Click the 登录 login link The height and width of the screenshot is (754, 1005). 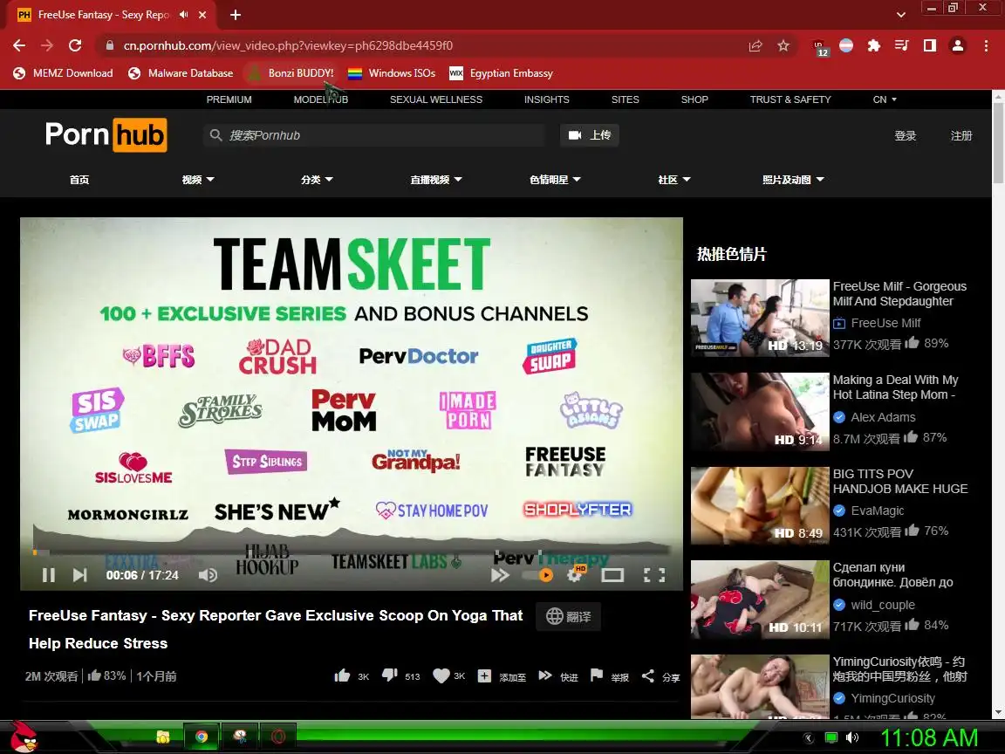(x=905, y=135)
